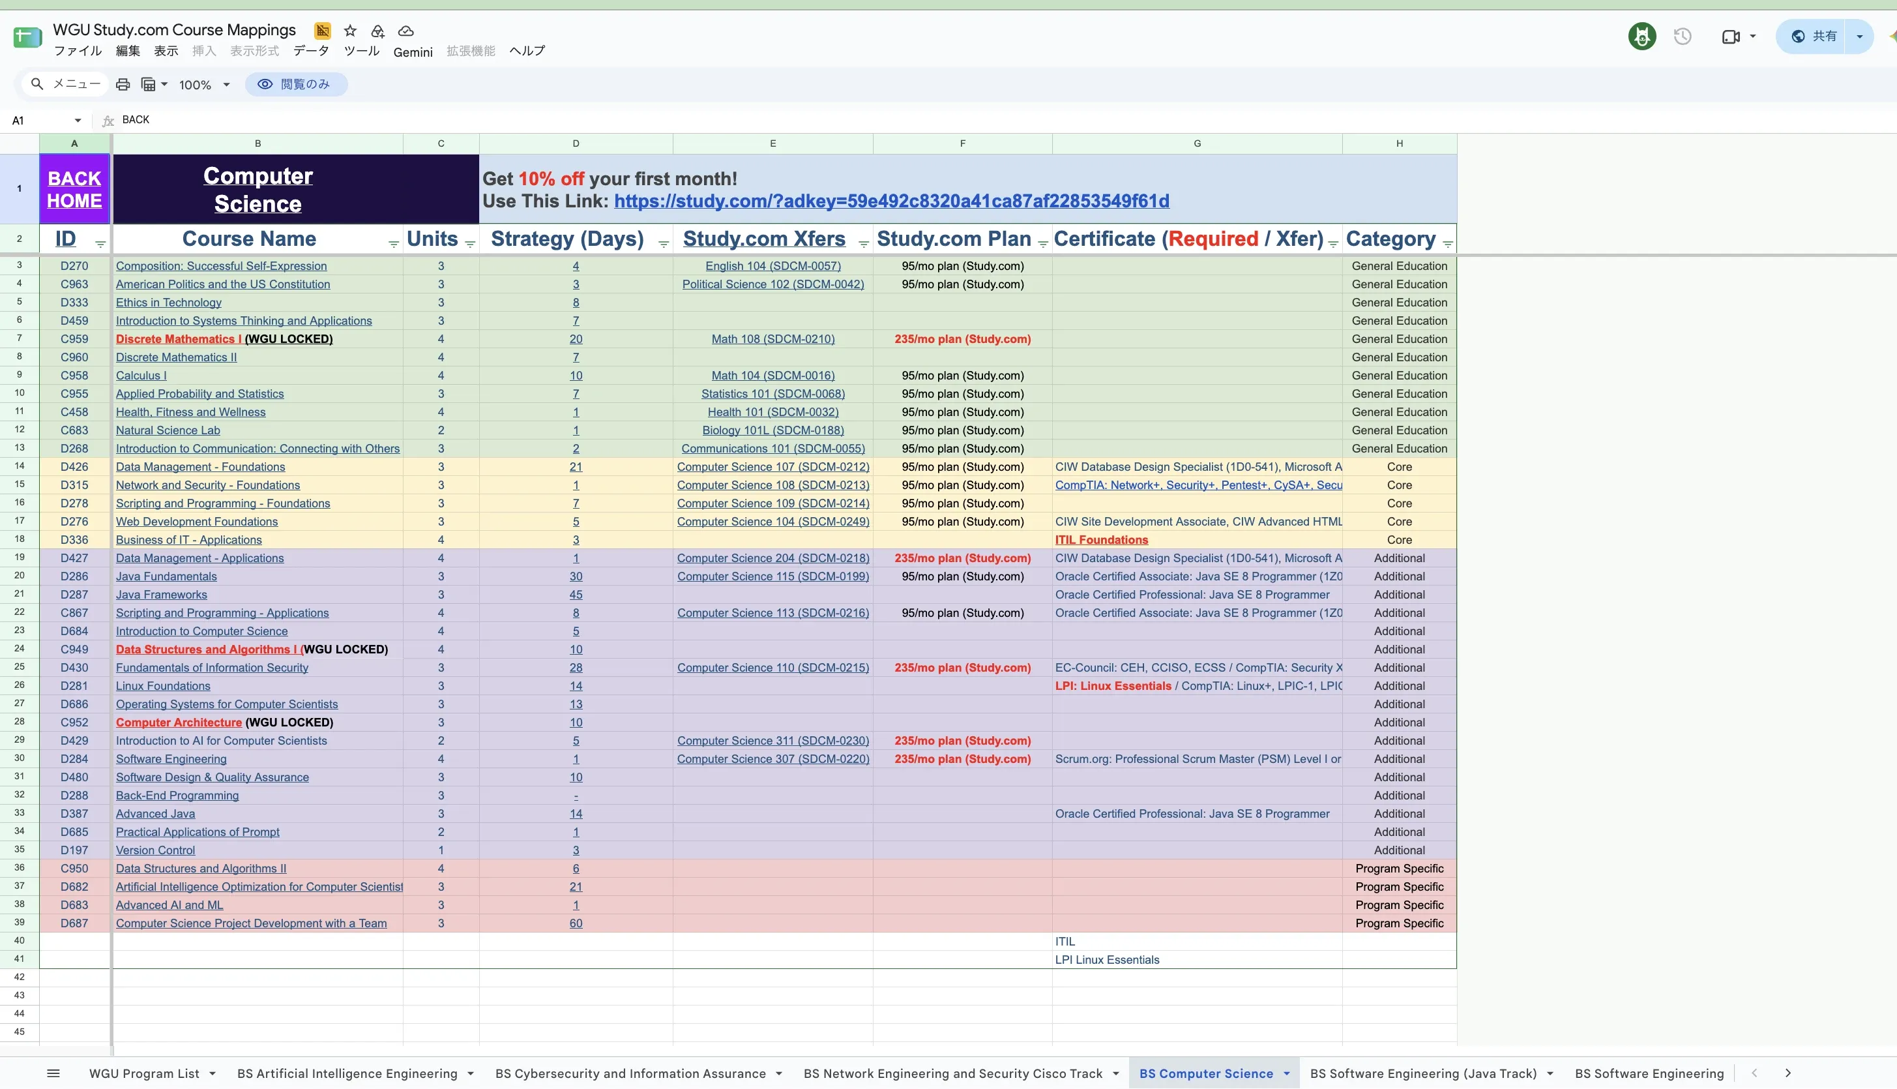Open the ファイル menu
1897x1089 pixels.
[x=78, y=51]
